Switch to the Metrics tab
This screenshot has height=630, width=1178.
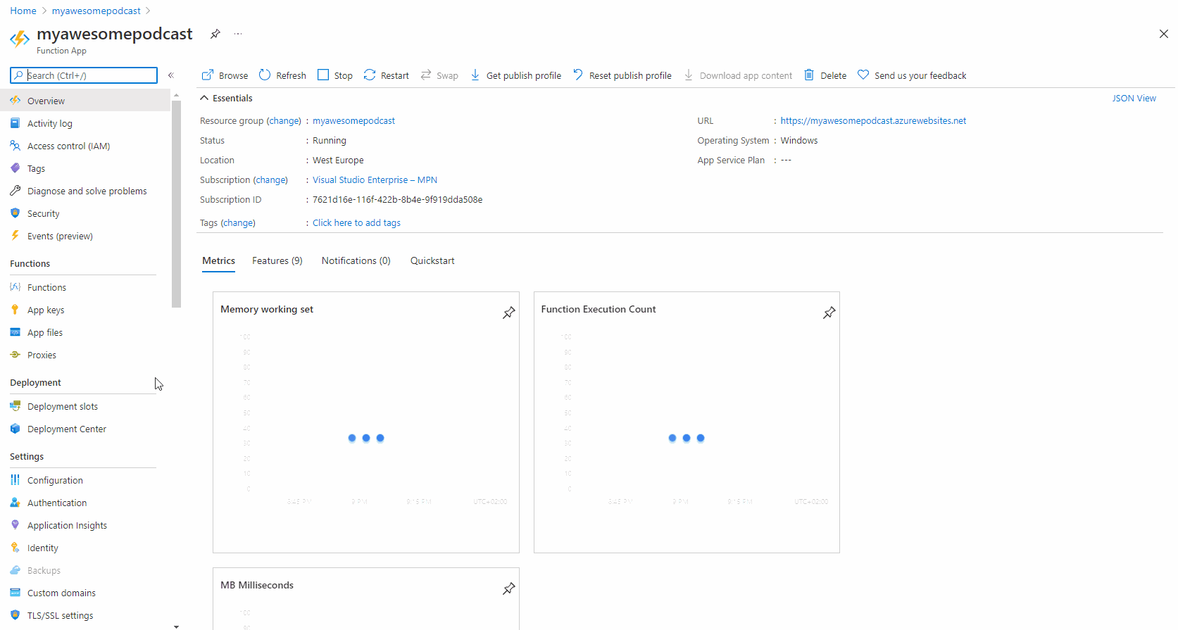[219, 260]
